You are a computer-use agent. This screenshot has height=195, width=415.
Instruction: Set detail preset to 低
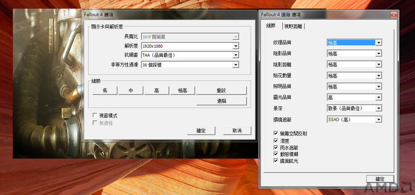point(105,90)
